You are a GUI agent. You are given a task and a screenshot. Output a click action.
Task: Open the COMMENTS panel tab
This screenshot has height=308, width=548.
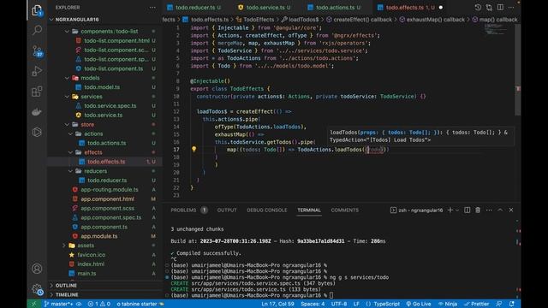tap(344, 210)
